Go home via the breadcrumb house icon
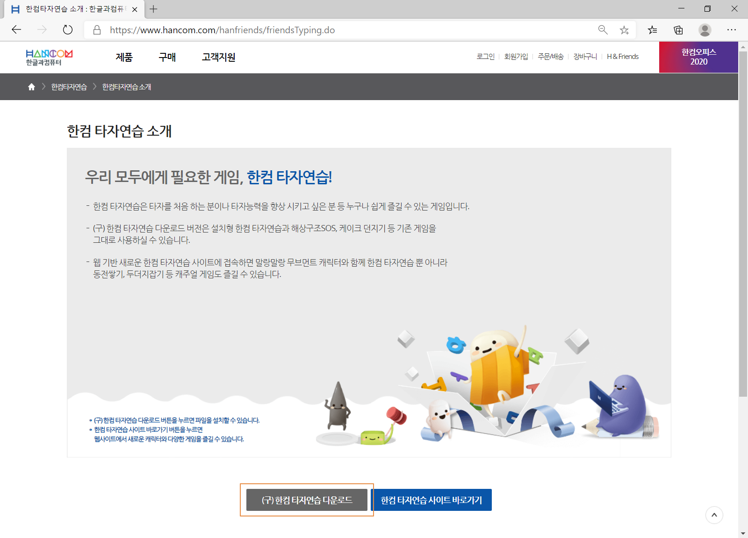Viewport: 748px width, 538px height. [x=31, y=87]
